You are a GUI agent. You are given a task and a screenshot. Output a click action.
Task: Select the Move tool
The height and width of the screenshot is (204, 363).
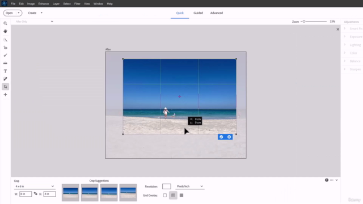pyautogui.click(x=5, y=95)
